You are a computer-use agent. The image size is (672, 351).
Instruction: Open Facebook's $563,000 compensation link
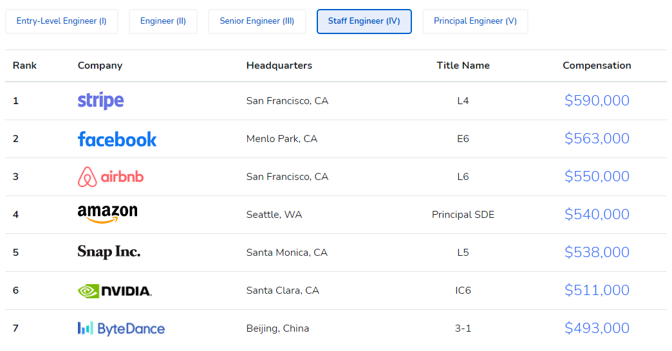click(597, 139)
